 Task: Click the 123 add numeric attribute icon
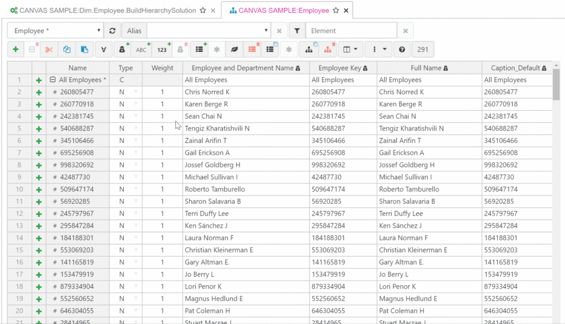coord(162,50)
